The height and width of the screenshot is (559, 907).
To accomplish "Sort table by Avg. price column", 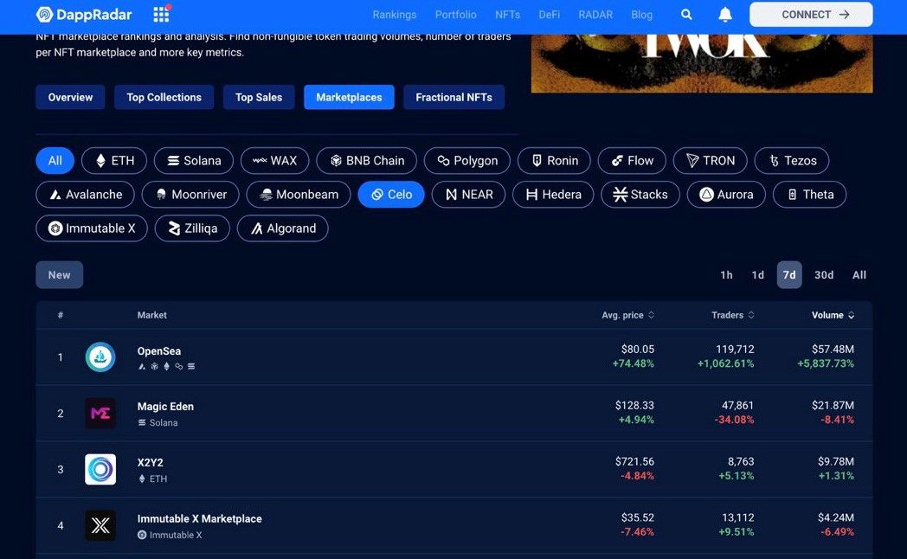I will point(627,315).
